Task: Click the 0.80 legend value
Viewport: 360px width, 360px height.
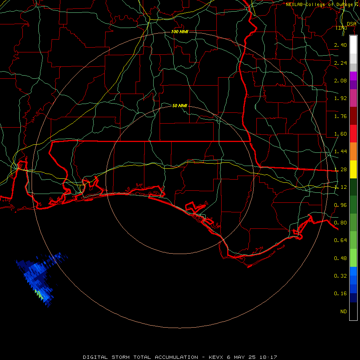Action: (340, 223)
